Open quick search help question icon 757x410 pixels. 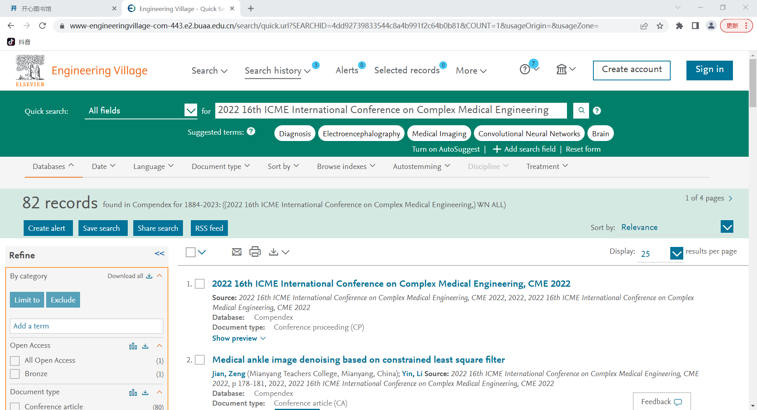click(x=597, y=111)
